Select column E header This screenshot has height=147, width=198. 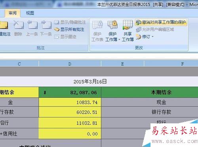(122, 64)
